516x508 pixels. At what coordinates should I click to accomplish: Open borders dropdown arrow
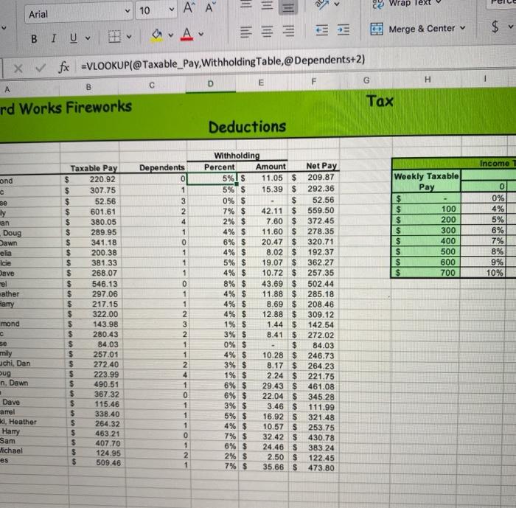129,37
